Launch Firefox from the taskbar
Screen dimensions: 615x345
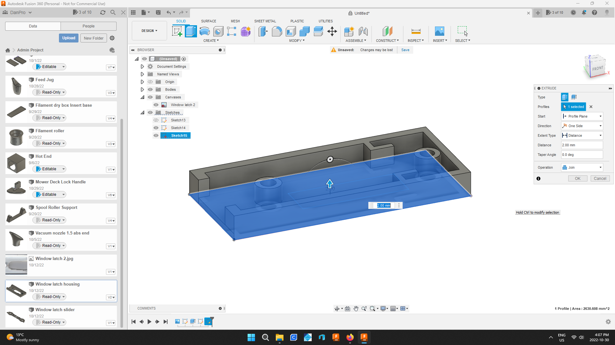pyautogui.click(x=350, y=337)
